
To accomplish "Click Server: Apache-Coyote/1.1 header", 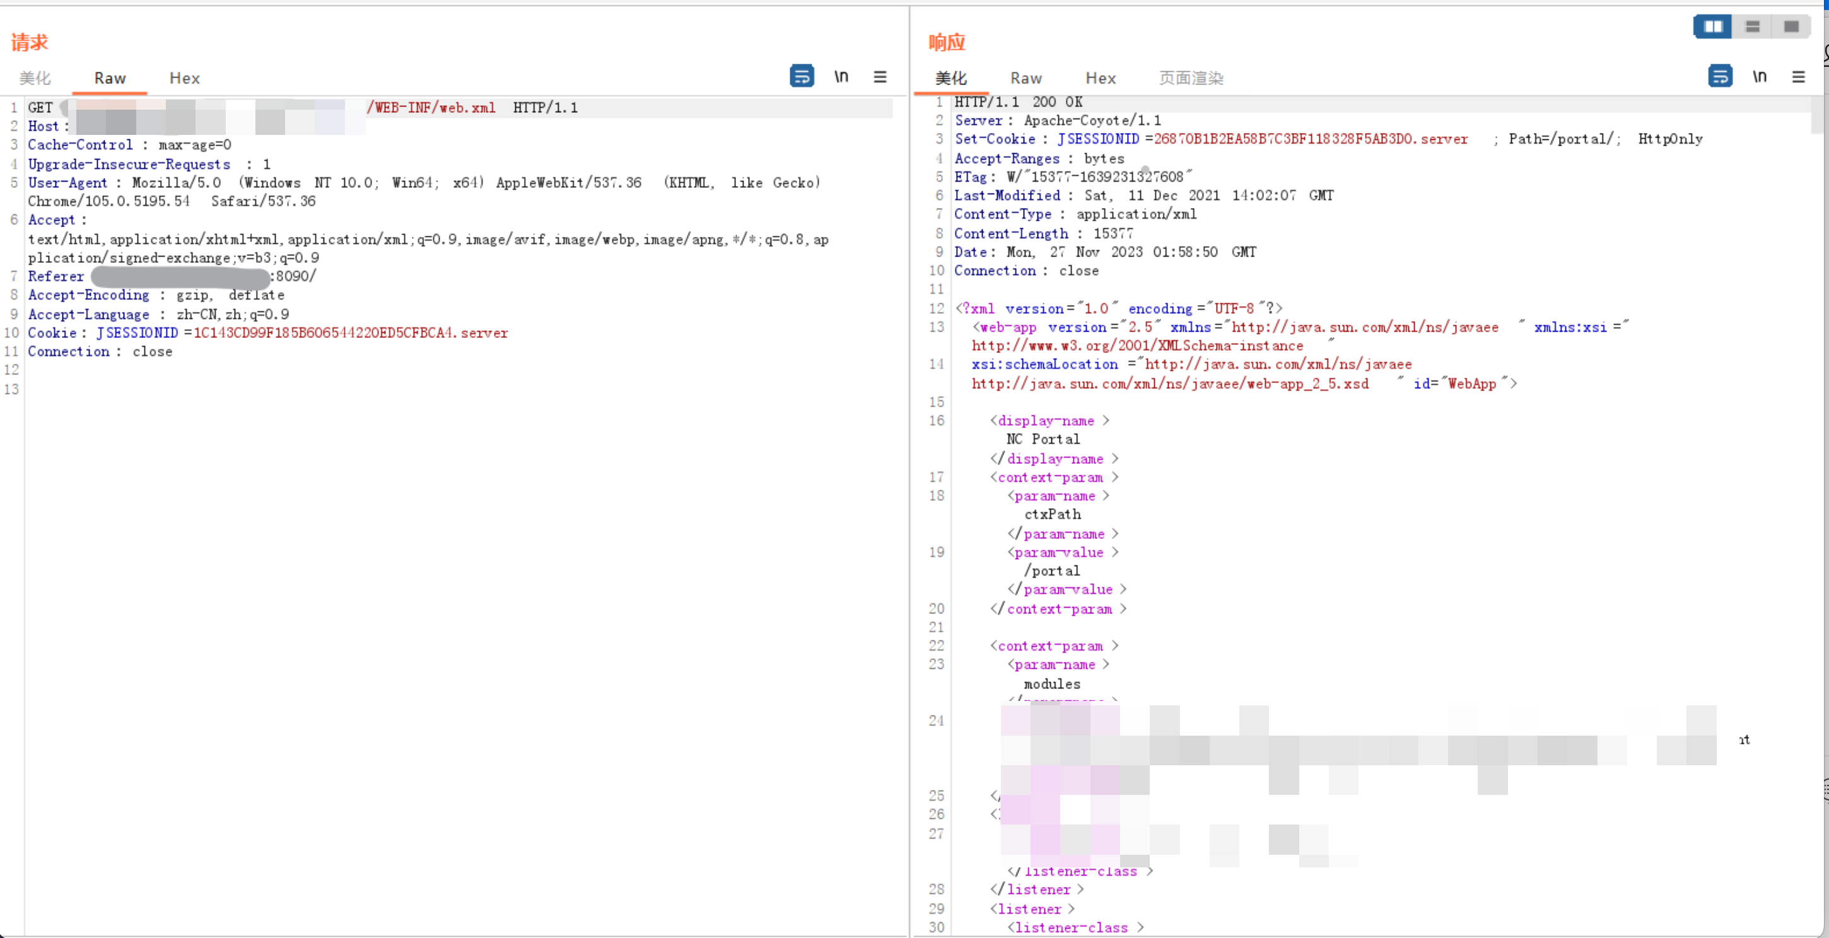I will click(1057, 120).
